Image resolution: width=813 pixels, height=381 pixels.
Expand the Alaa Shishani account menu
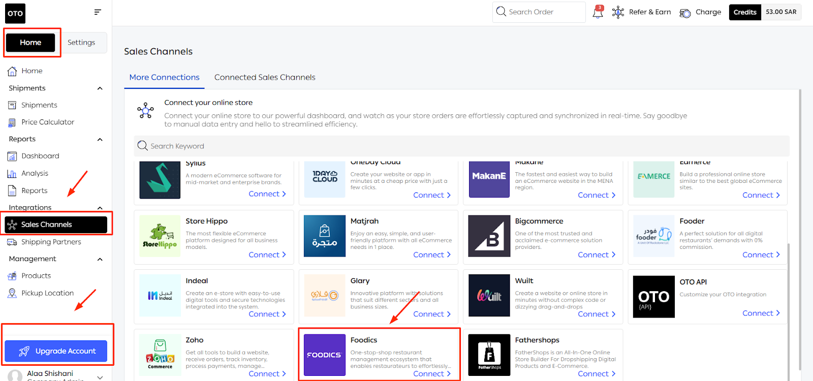(100, 377)
